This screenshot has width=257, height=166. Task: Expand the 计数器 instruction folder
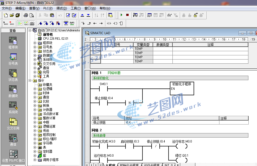(35, 110)
